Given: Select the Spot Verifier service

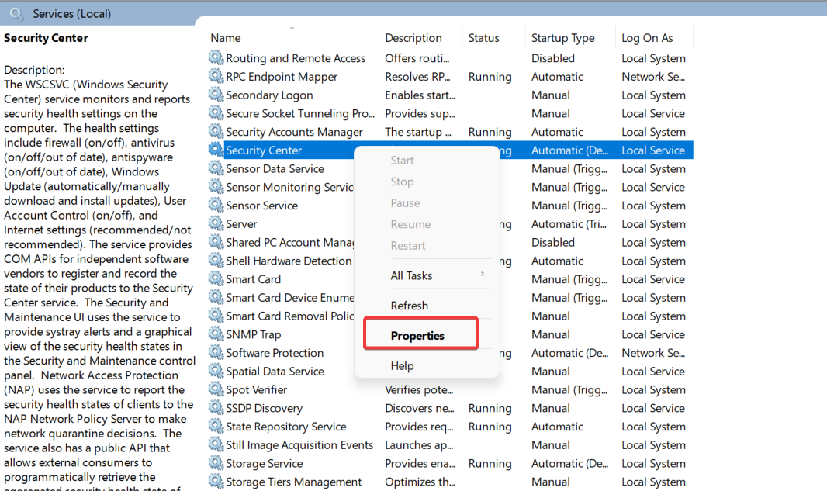Looking at the screenshot, I should click(x=256, y=389).
